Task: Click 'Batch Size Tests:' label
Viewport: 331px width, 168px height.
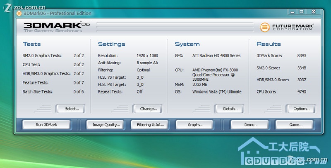Action: [x=37, y=92]
